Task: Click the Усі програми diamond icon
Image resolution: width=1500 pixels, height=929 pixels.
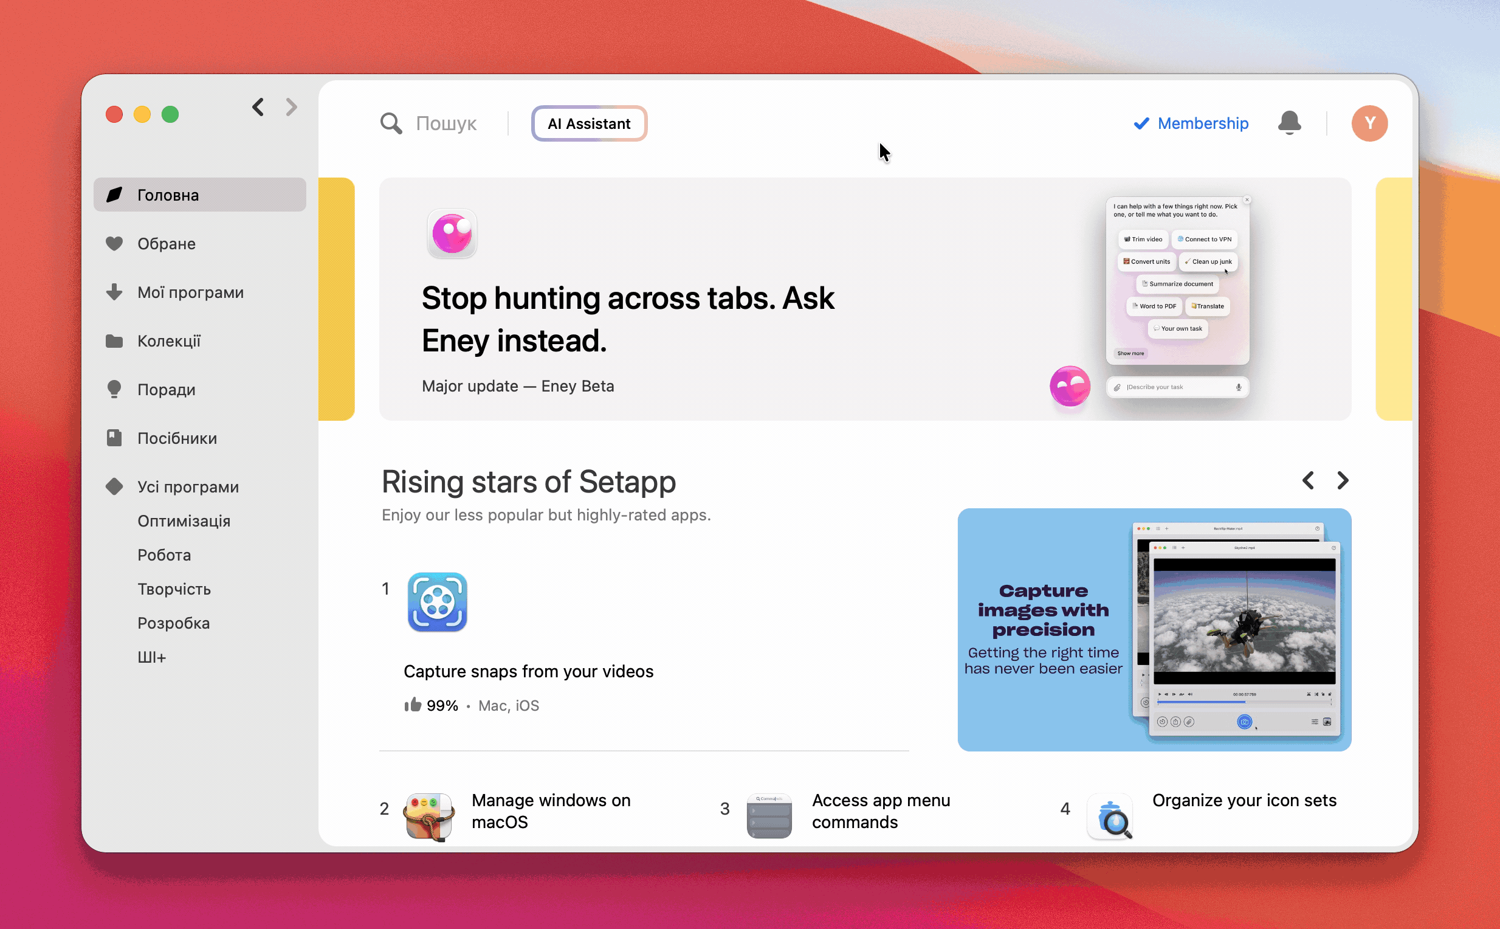Action: (x=114, y=486)
